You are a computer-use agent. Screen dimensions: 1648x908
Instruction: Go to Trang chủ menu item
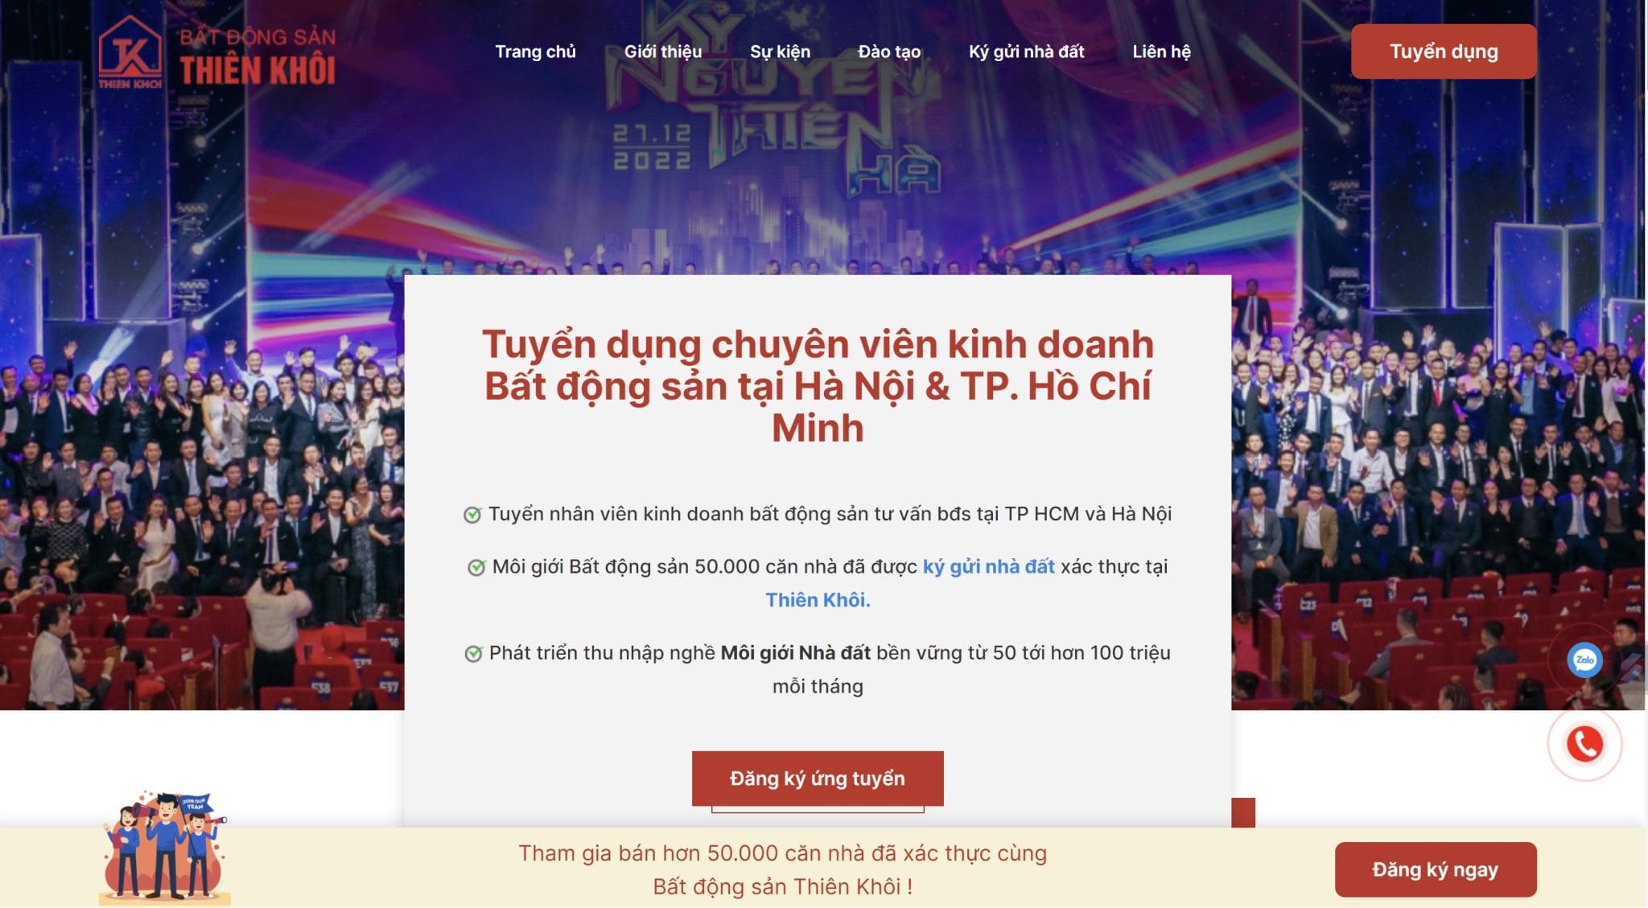tap(535, 51)
